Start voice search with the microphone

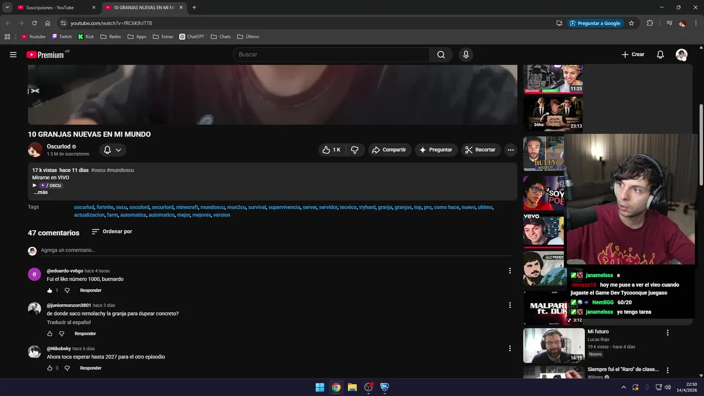tap(466, 54)
